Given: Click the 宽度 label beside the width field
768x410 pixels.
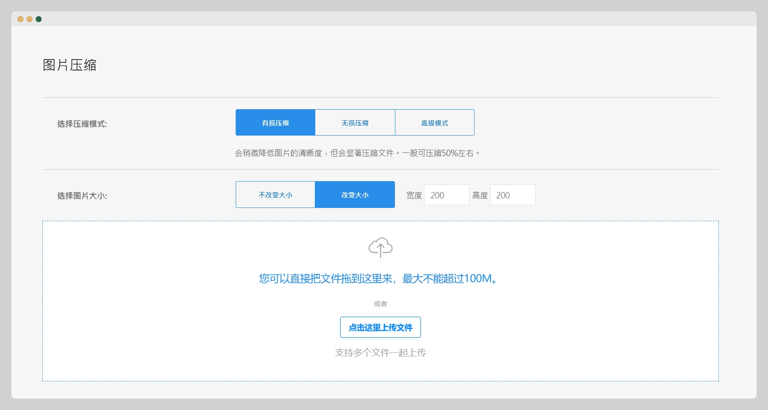Looking at the screenshot, I should tap(414, 195).
